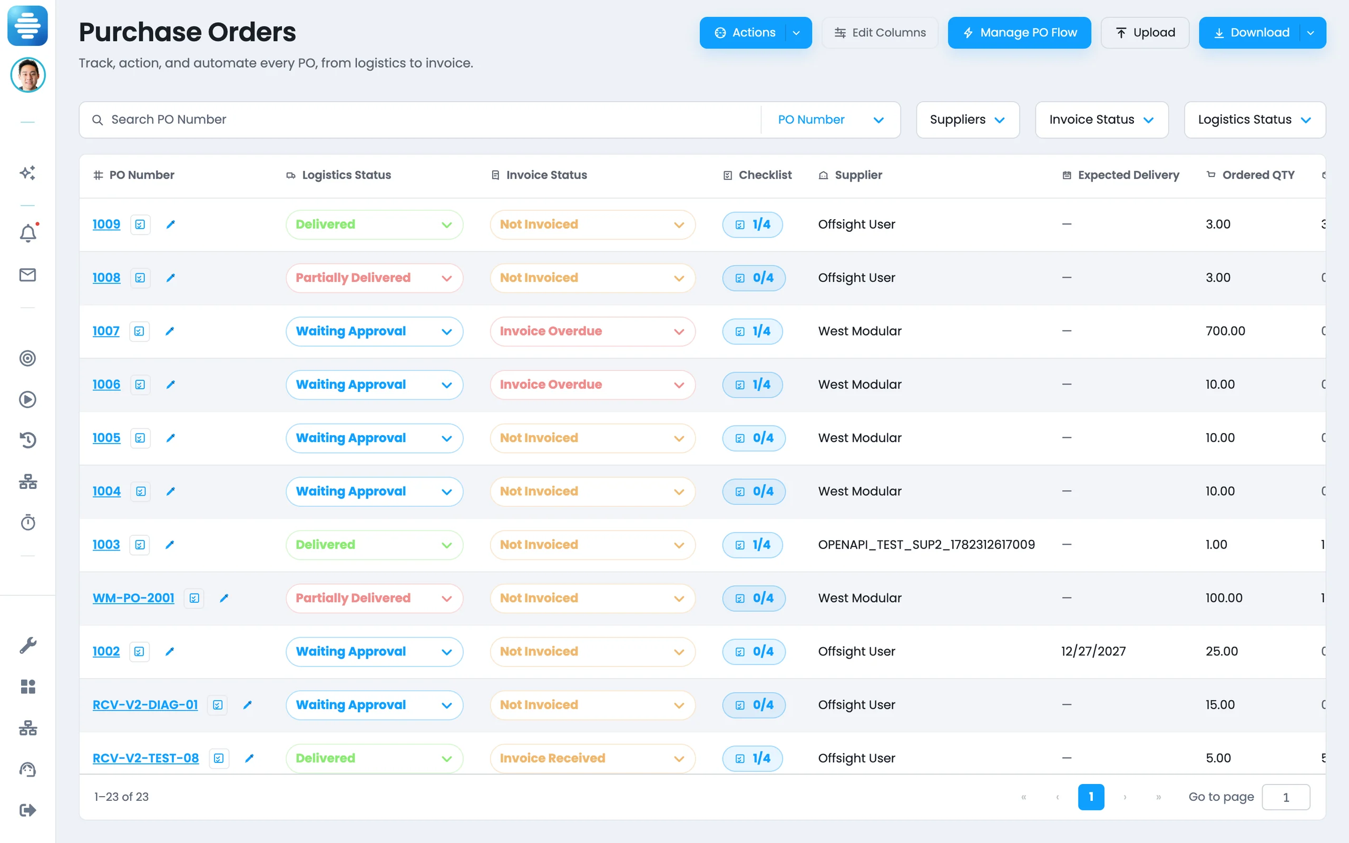Open the Suppliers filter dropdown
The width and height of the screenshot is (1349, 843).
coord(967,120)
